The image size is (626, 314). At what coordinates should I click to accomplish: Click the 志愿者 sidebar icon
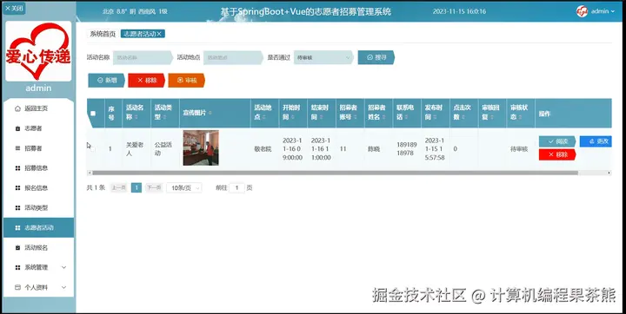(17, 128)
